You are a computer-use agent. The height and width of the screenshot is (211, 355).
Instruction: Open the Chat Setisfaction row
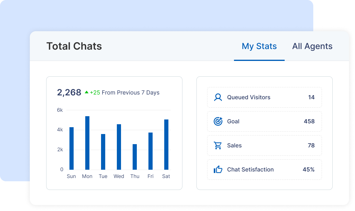coord(264,170)
